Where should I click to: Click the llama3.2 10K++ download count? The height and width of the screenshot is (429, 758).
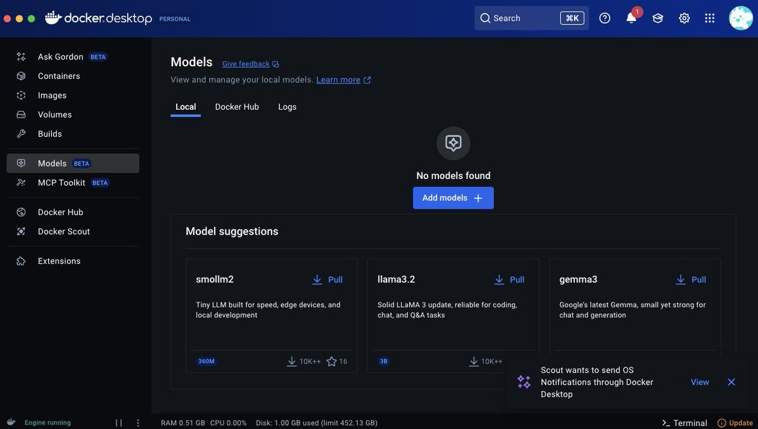[x=486, y=361]
